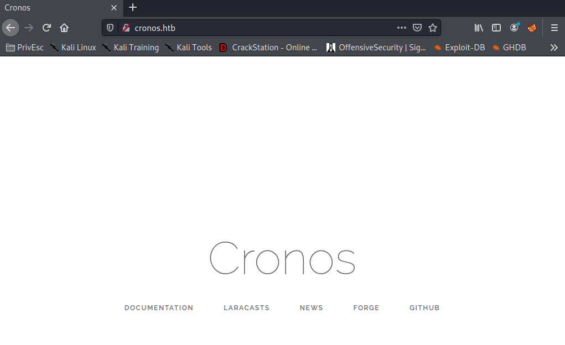Toggle the sidebar view
565x345 pixels.
[496, 28]
